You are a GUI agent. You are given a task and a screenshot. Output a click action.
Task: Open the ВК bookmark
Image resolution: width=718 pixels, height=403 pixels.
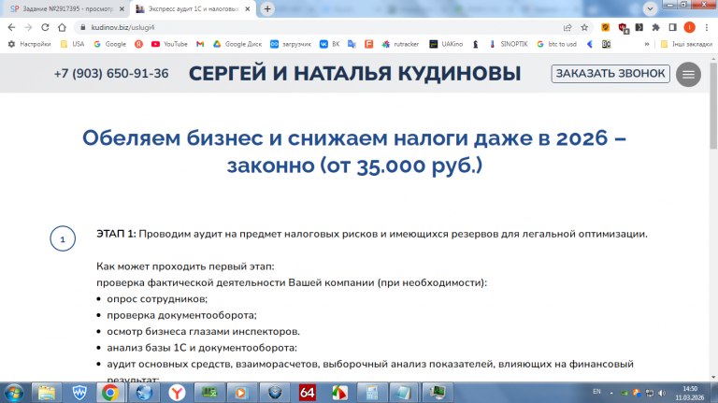click(330, 44)
